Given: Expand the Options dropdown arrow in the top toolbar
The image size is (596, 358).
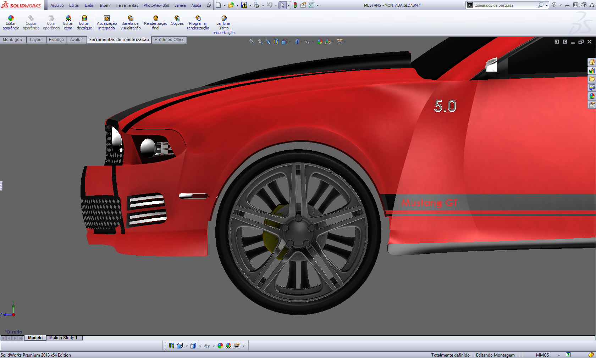Looking at the screenshot, I should (x=318, y=5).
